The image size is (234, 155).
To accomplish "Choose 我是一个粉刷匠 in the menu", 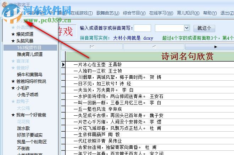I will (30, 142).
